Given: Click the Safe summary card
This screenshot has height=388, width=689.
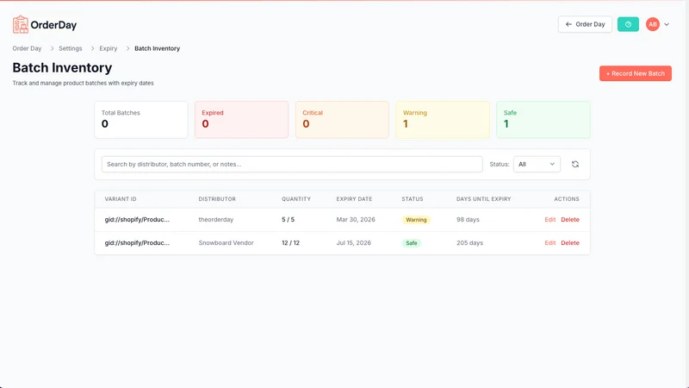Looking at the screenshot, I should (543, 120).
